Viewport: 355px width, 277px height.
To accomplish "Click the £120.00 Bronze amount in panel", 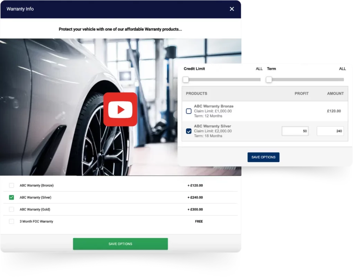I will pyautogui.click(x=334, y=111).
